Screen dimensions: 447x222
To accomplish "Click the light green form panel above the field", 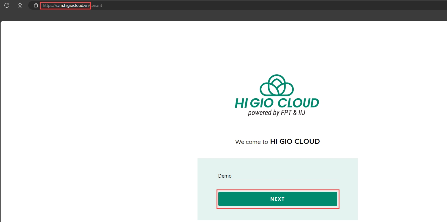I will pos(277,164).
